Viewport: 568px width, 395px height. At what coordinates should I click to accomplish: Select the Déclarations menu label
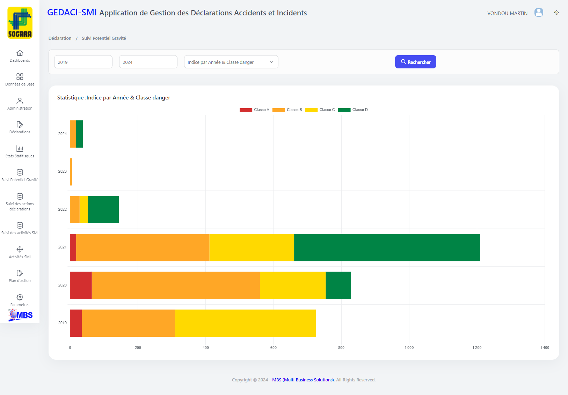tap(20, 132)
